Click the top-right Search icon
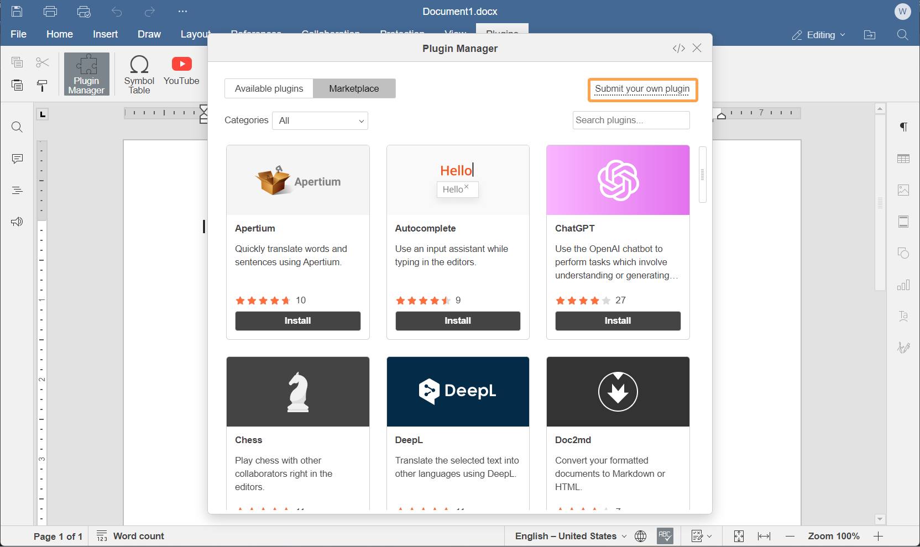920x547 pixels. click(902, 35)
